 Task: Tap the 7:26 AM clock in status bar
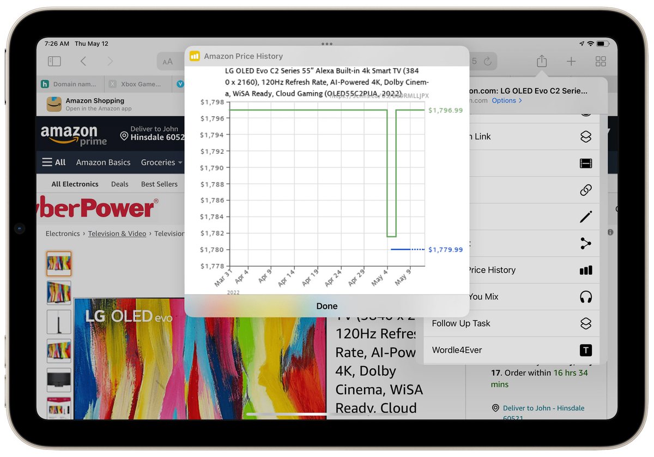click(x=57, y=44)
